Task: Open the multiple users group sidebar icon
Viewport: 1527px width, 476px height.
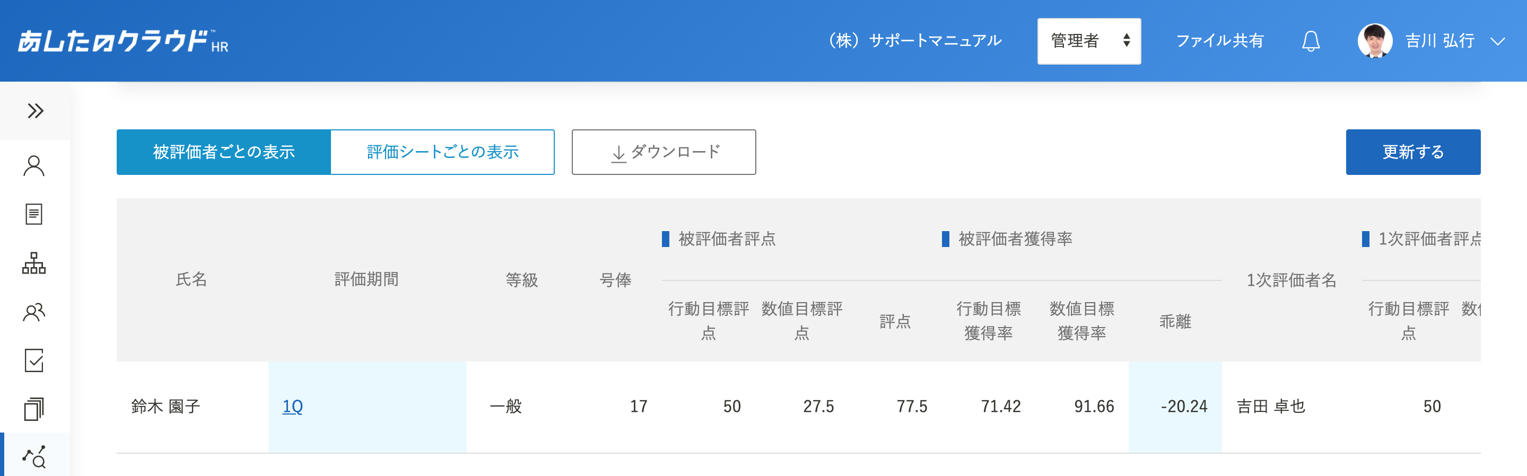Action: 34,312
